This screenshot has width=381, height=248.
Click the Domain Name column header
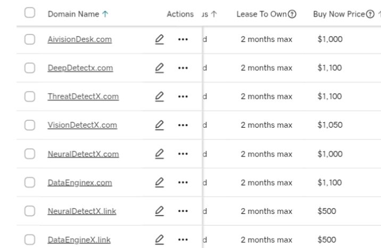[73, 14]
